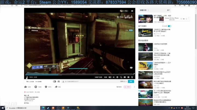Image resolution: width=197 pixels, height=110 pixels.
Task: Toggle the autoplay next switch (自动连播)
Action: point(169,26)
